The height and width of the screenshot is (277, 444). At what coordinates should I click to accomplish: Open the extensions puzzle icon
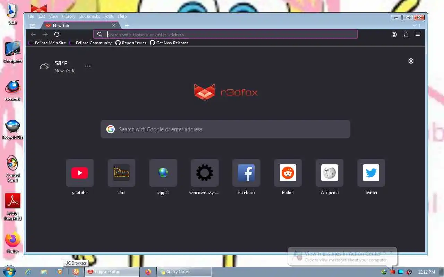(x=406, y=34)
